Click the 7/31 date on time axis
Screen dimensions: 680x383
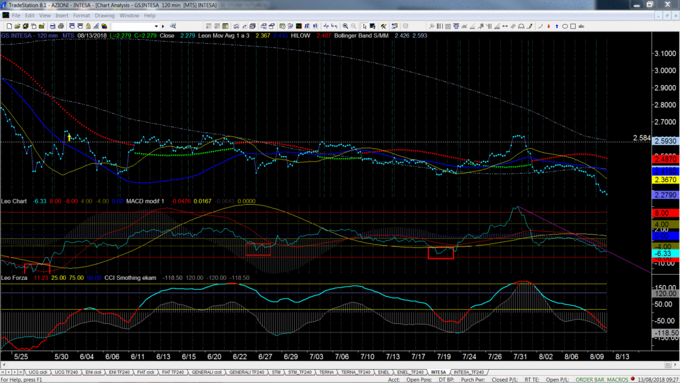pyautogui.click(x=520, y=356)
